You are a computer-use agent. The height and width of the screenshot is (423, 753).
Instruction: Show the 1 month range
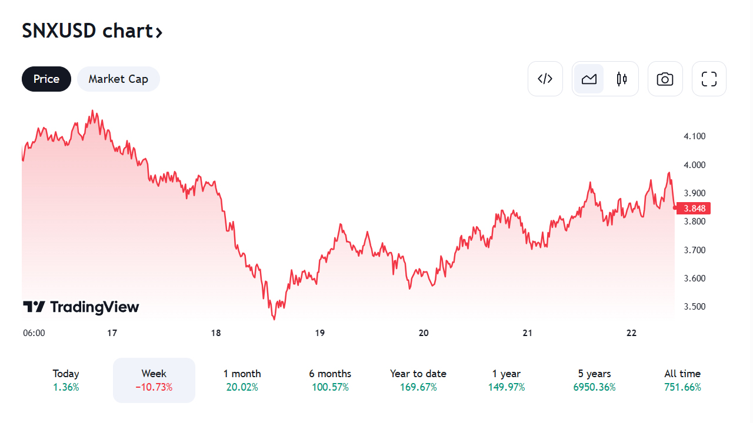tap(242, 380)
